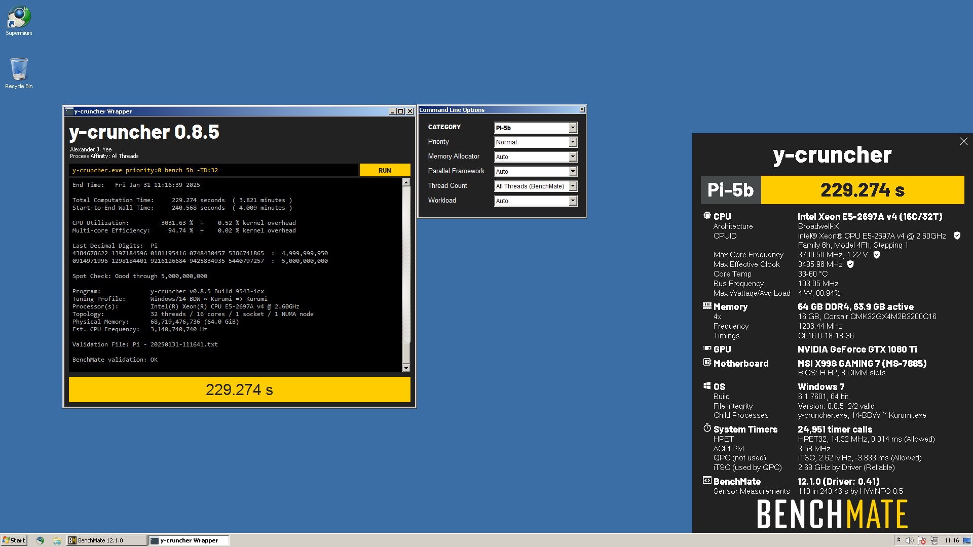The height and width of the screenshot is (547, 973).
Task: Click the GPU card icon in result panel
Action: [x=707, y=348]
